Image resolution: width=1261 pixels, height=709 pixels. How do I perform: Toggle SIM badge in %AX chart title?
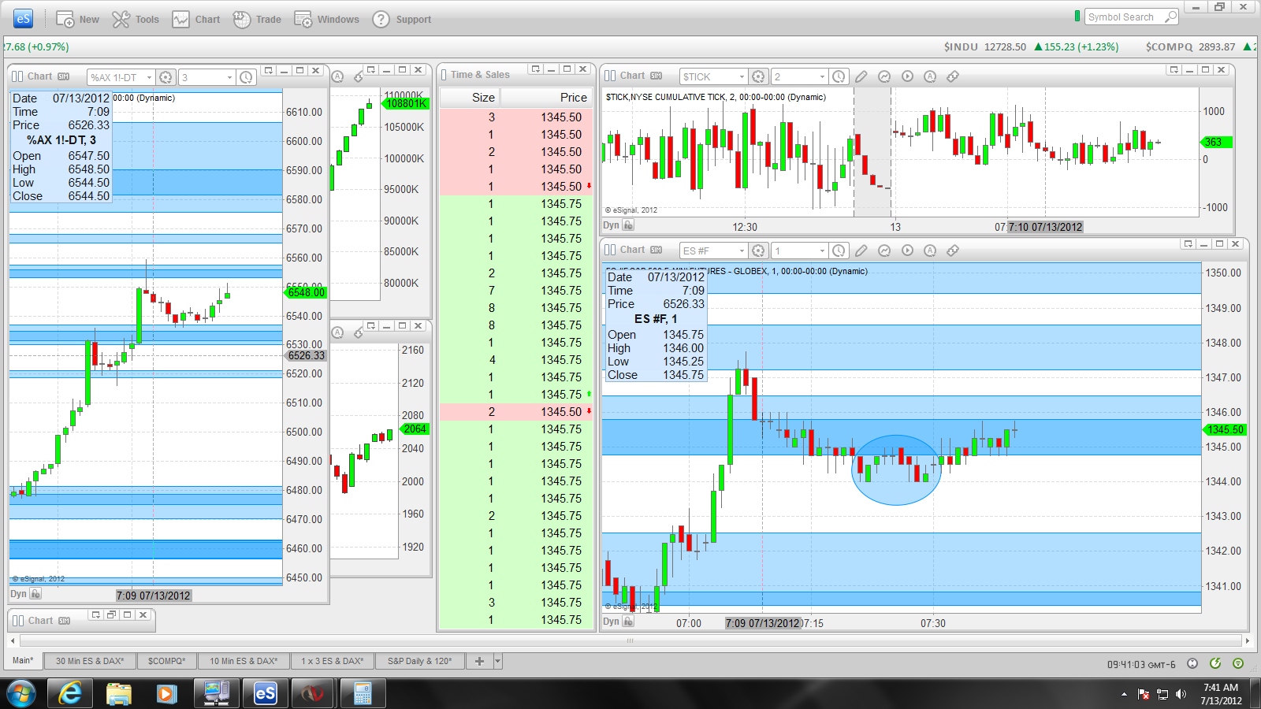pos(64,76)
